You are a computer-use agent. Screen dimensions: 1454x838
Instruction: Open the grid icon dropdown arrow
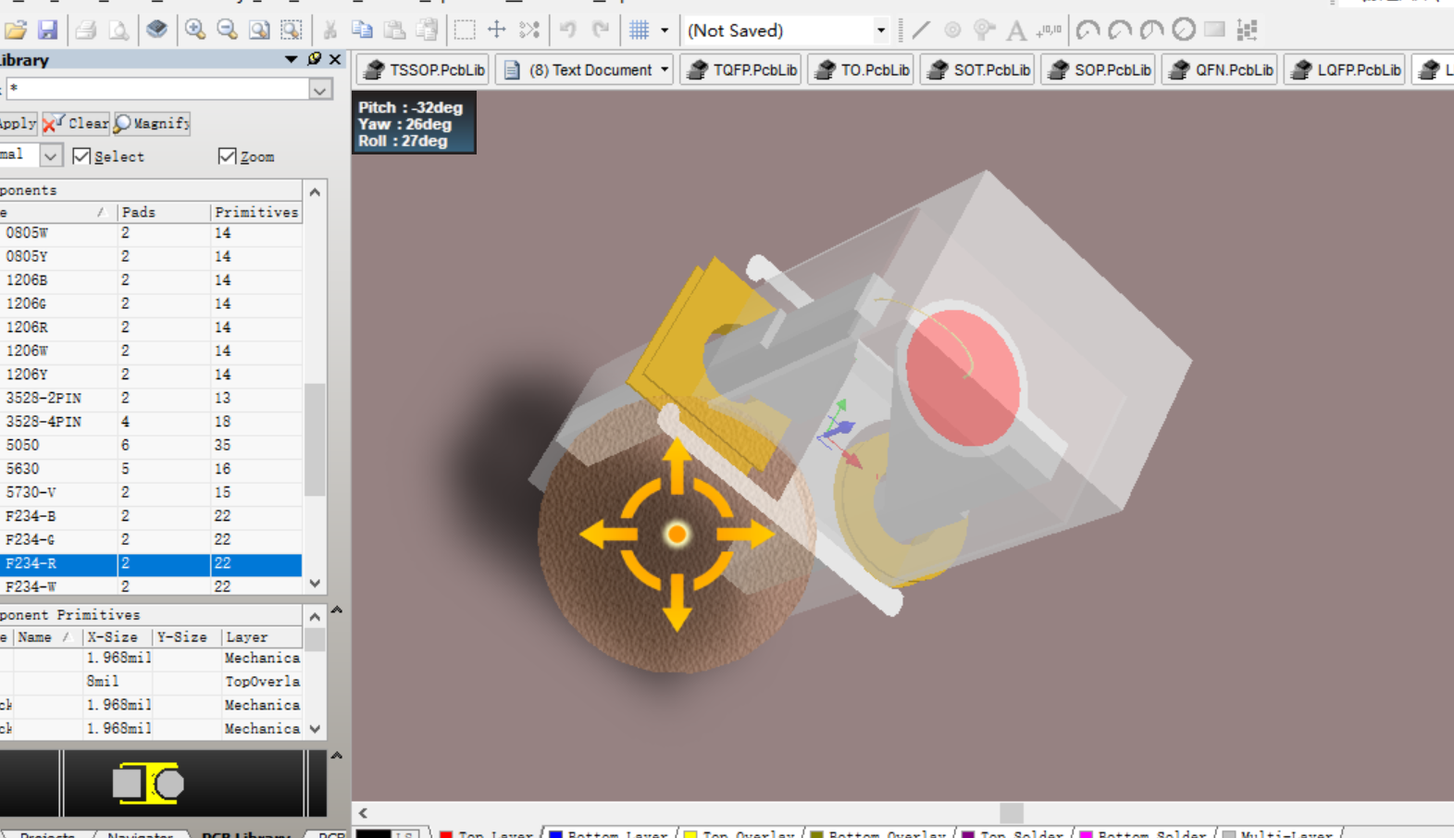pyautogui.click(x=665, y=31)
